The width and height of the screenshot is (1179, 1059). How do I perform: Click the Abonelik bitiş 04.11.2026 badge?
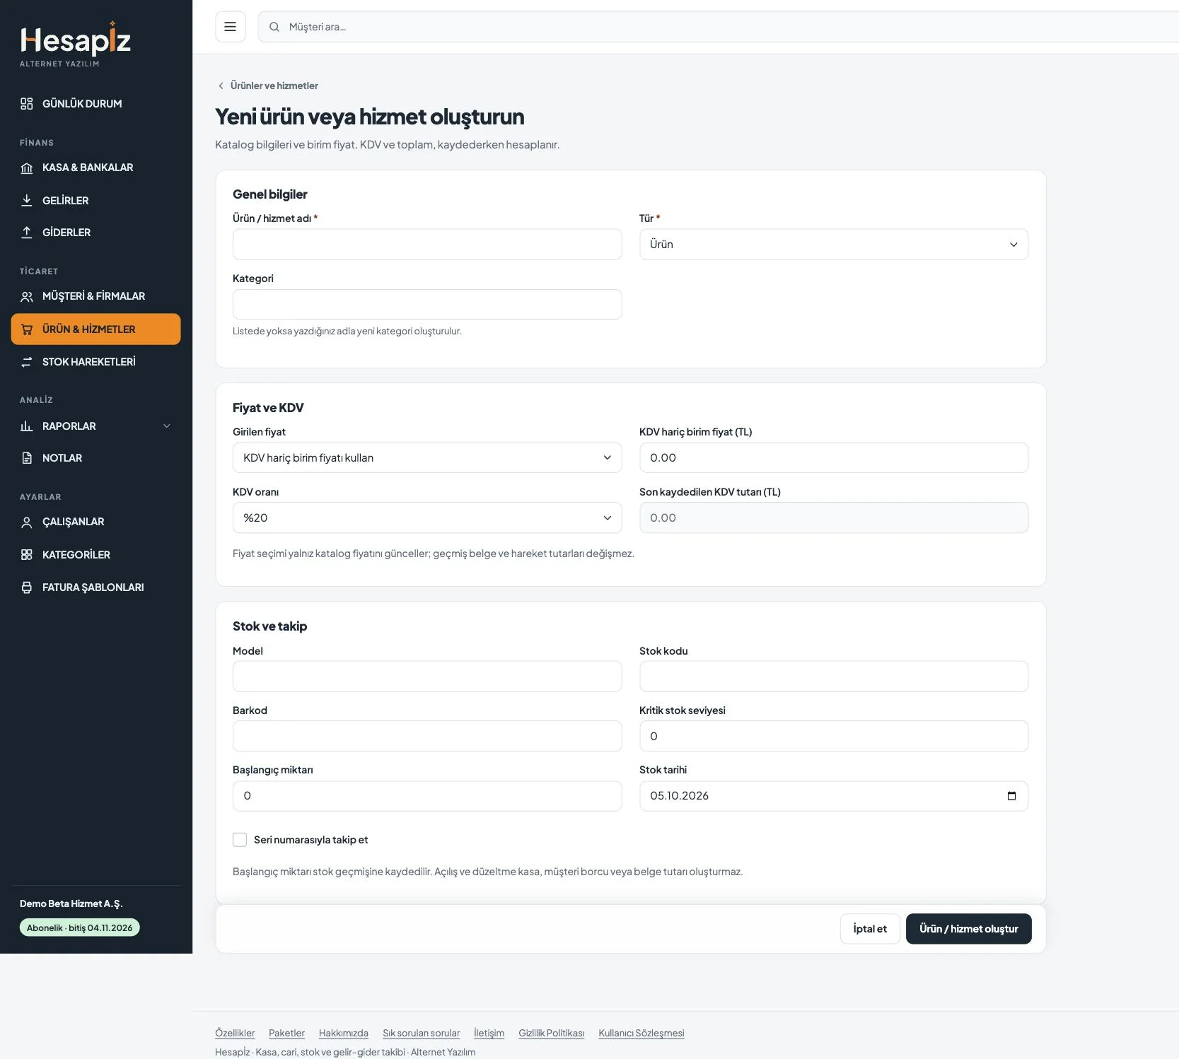tap(80, 928)
